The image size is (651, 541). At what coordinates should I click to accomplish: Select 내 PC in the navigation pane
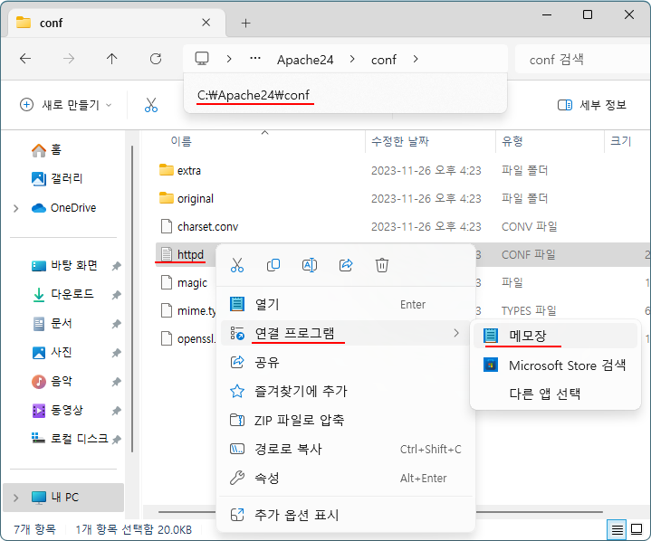point(63,497)
